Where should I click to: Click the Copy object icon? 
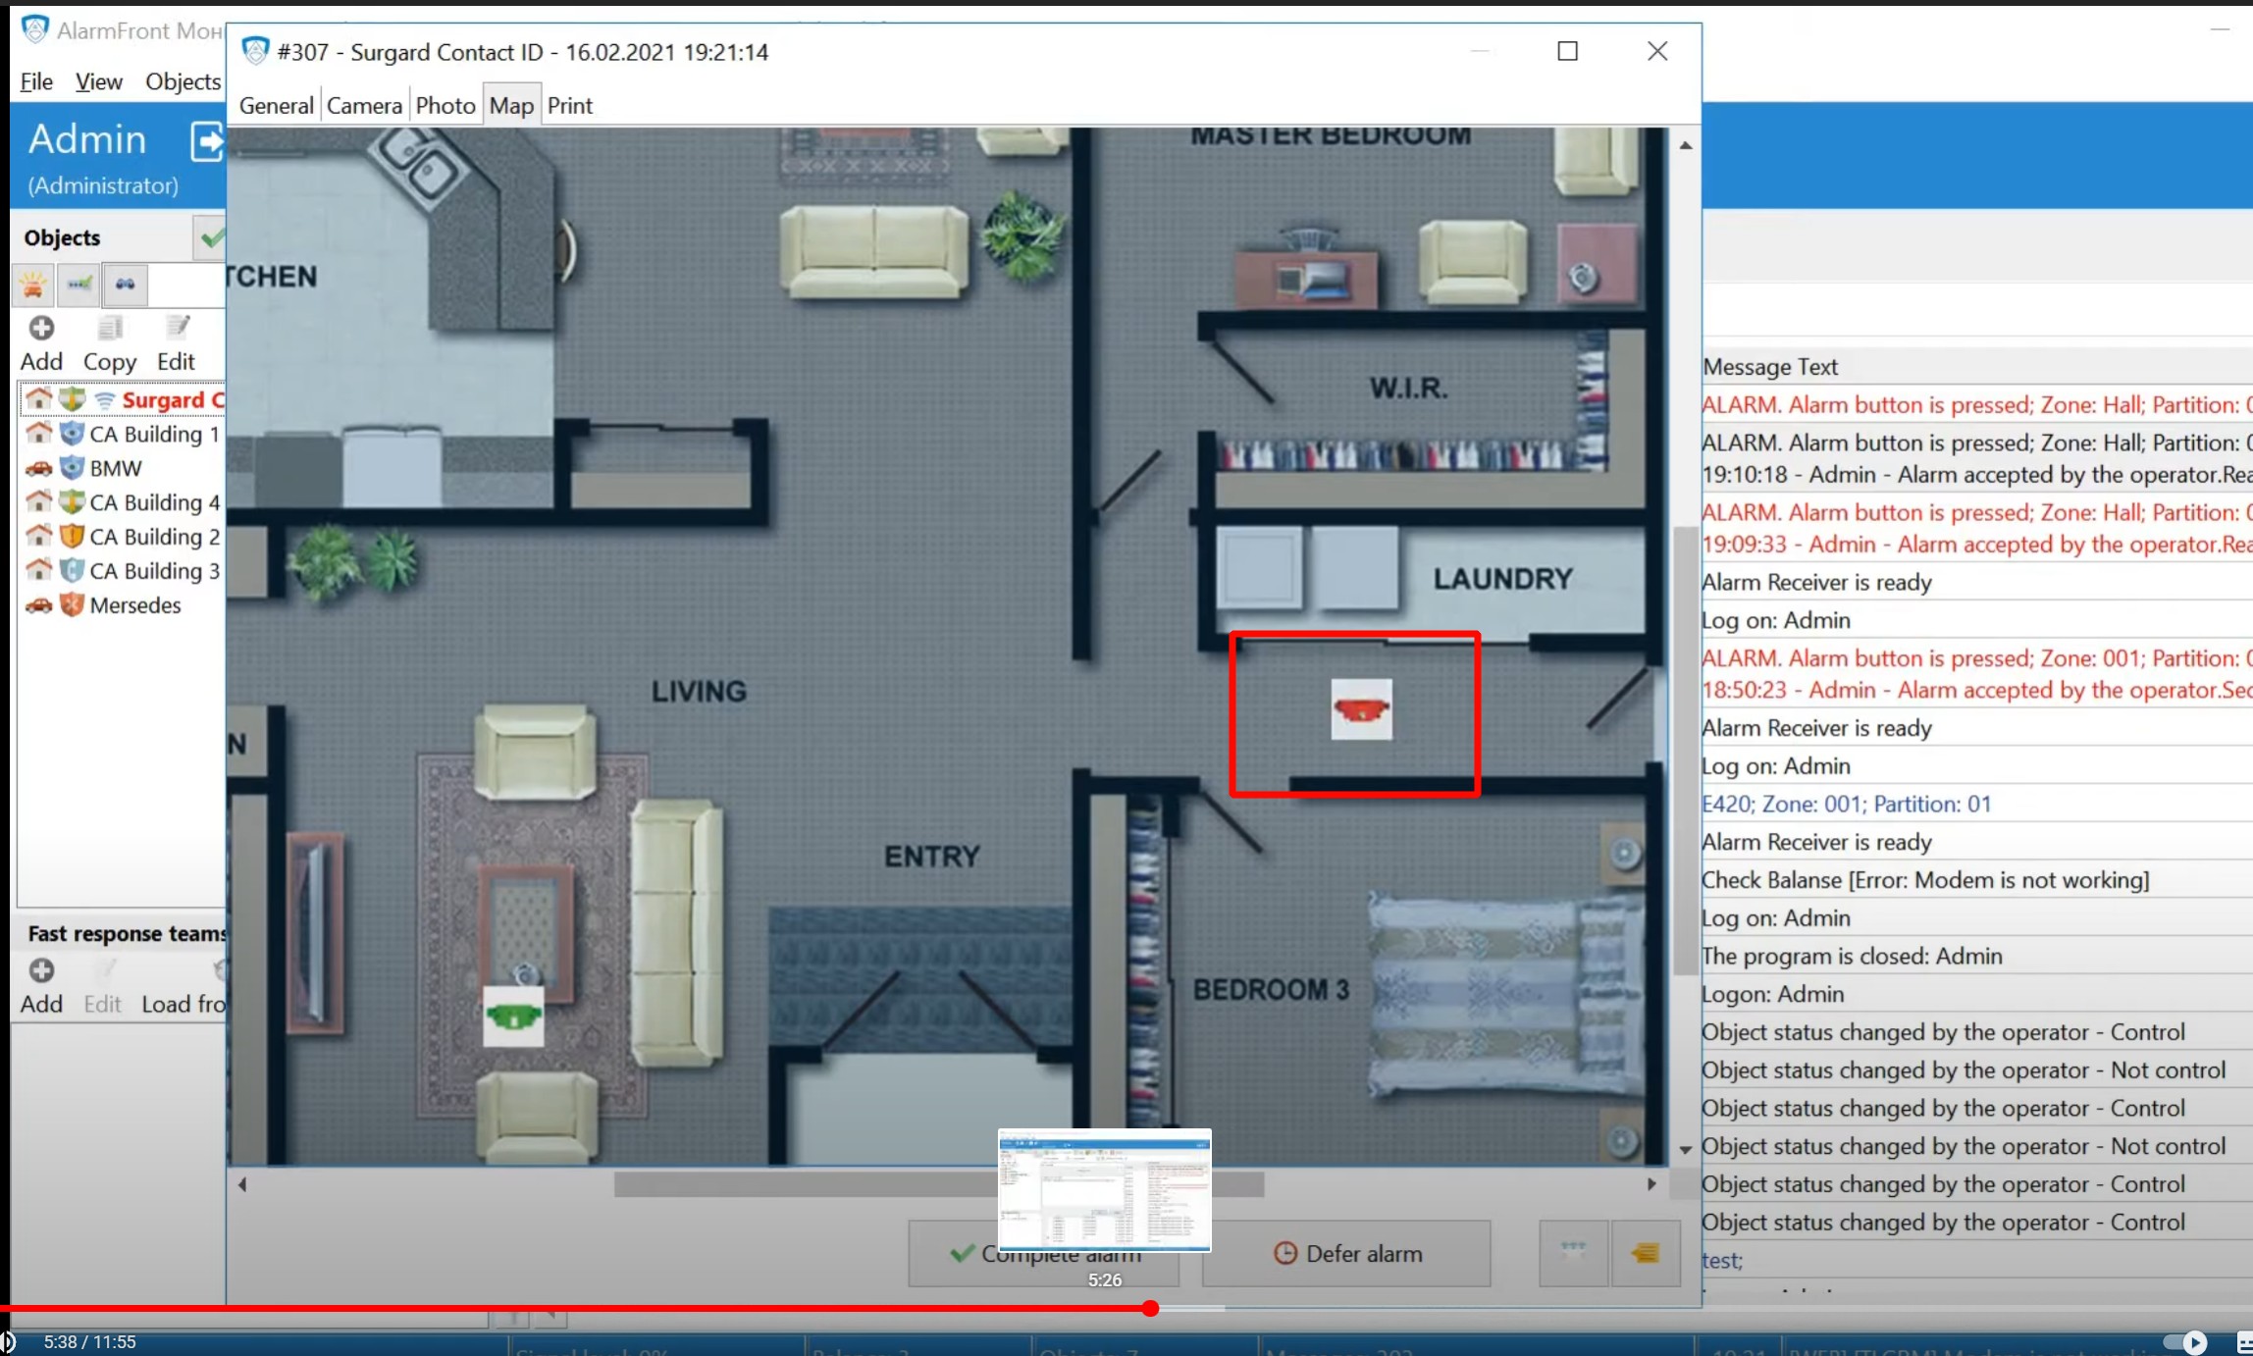click(109, 329)
